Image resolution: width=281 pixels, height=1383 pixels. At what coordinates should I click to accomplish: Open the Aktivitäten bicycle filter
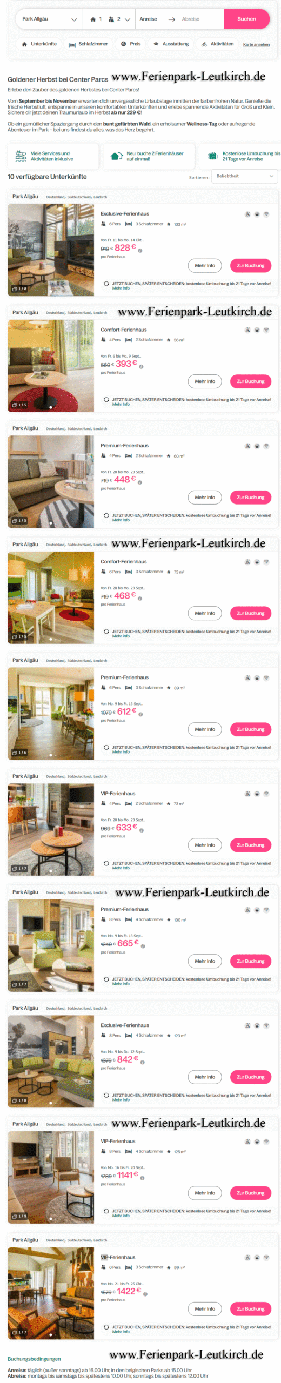click(218, 44)
